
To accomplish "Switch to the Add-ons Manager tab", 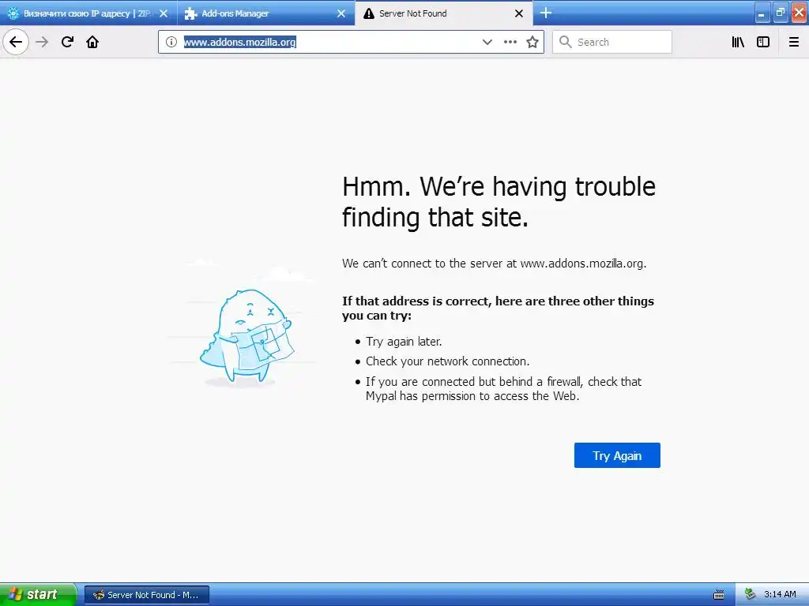I will [x=265, y=13].
